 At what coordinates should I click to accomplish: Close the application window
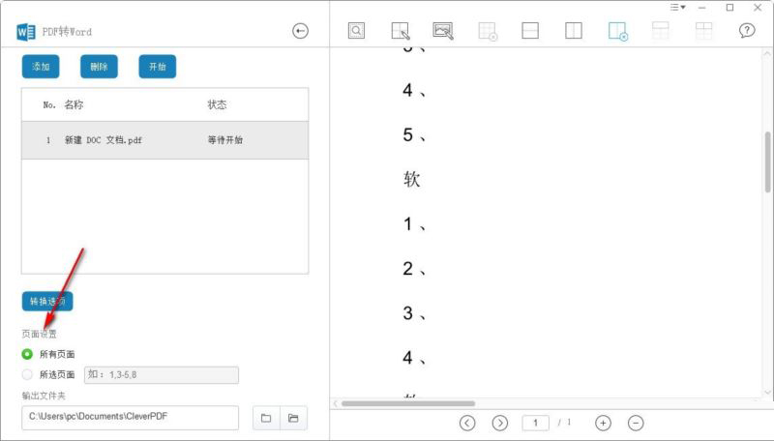(758, 8)
